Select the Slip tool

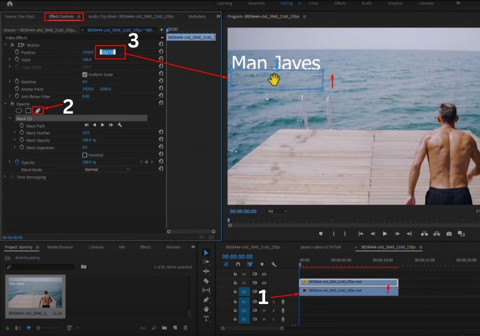click(x=206, y=290)
